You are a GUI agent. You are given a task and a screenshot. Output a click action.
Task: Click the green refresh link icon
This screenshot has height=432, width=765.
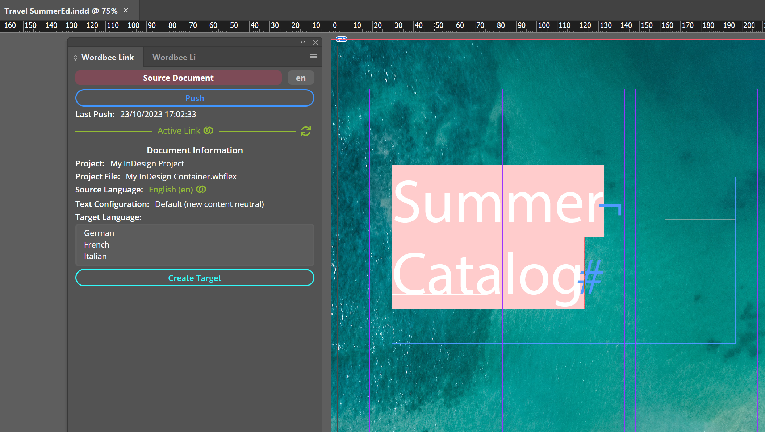click(305, 131)
